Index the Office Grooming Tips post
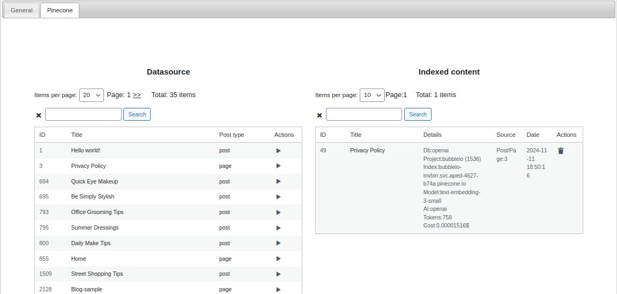 click(278, 212)
